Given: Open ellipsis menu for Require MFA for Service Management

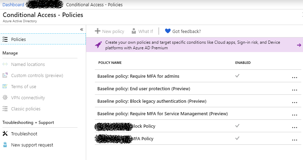Looking at the screenshot, I should coord(295,115).
